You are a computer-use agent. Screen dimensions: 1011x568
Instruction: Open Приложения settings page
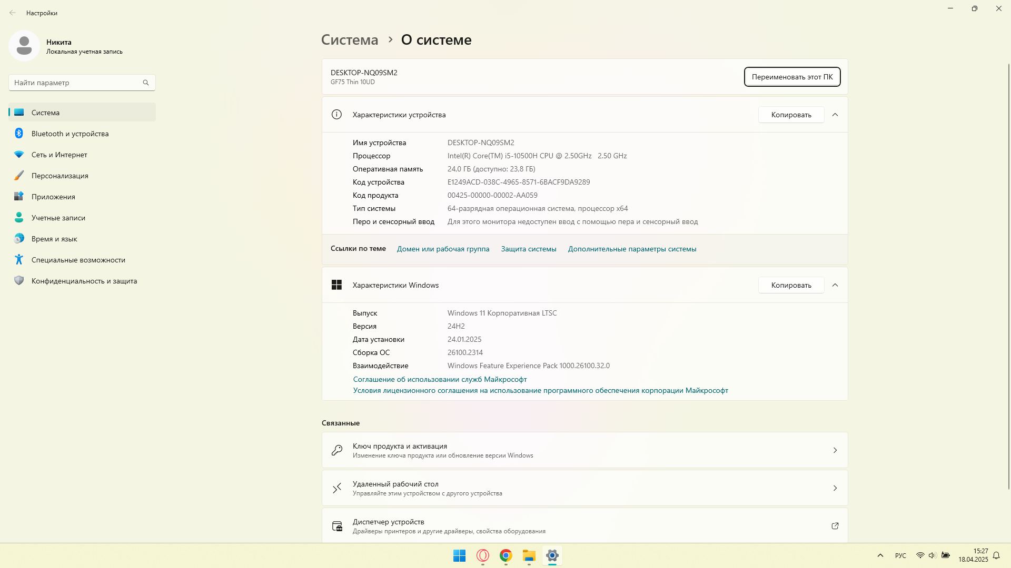(82, 197)
